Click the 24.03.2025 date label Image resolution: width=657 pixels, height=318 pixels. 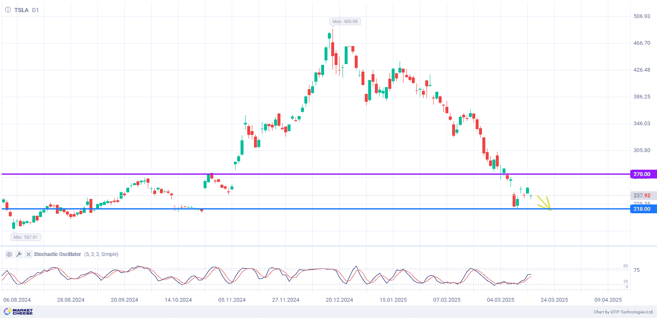[x=554, y=300]
